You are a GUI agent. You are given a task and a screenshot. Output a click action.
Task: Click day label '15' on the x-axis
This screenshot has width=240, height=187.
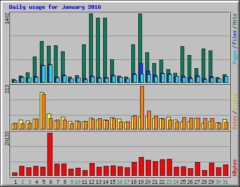(x=112, y=182)
